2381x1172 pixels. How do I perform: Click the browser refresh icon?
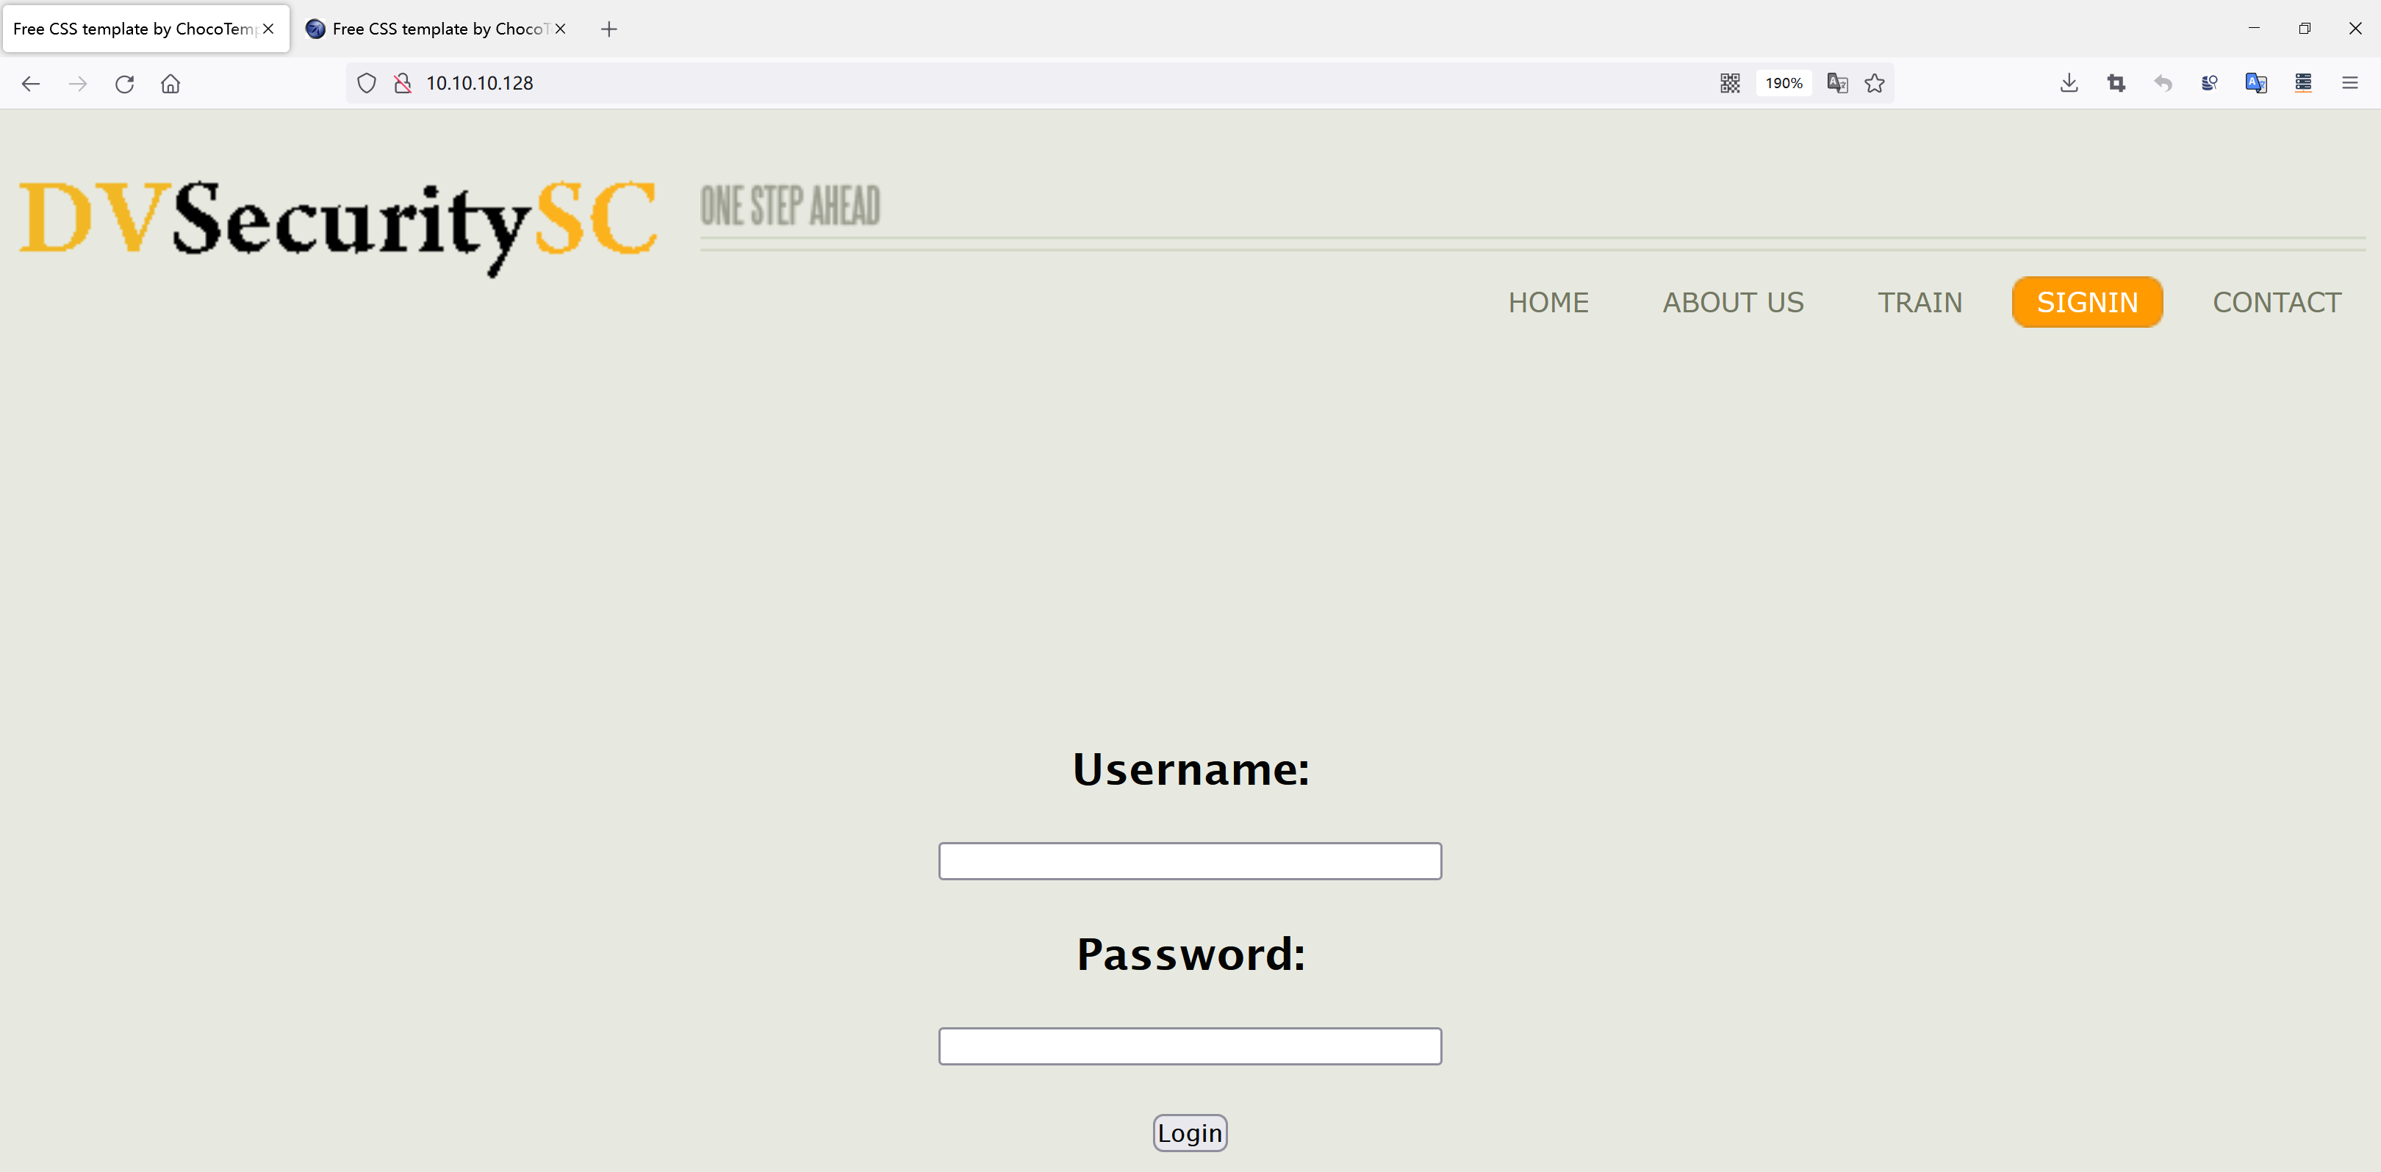click(x=128, y=84)
